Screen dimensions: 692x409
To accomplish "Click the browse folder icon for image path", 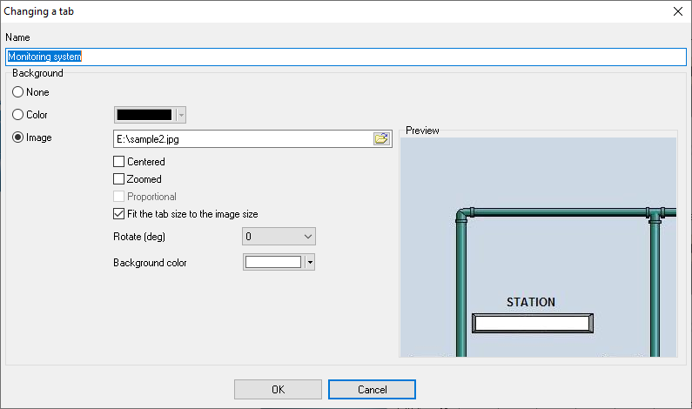I will point(381,138).
